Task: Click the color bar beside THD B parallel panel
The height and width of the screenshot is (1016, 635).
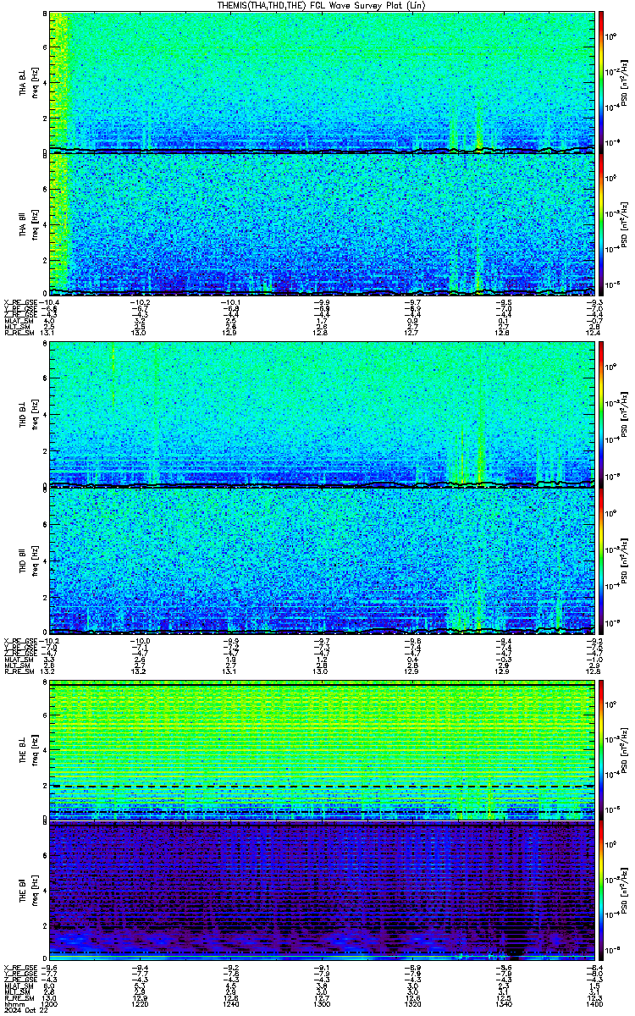Action: pyautogui.click(x=601, y=560)
